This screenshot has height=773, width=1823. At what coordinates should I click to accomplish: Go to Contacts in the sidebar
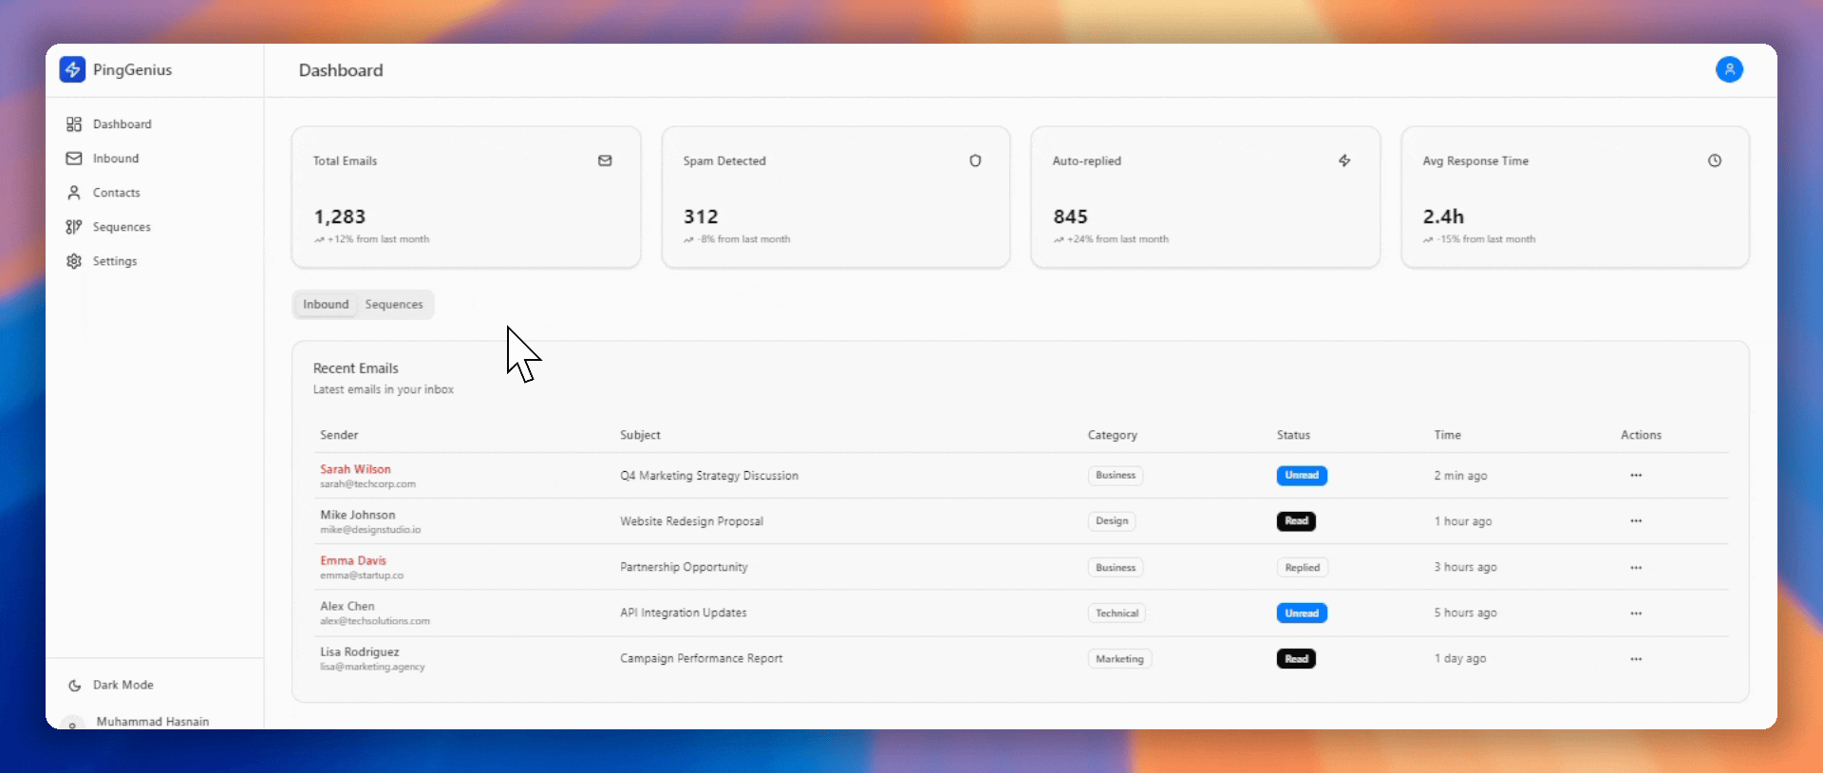coord(116,193)
